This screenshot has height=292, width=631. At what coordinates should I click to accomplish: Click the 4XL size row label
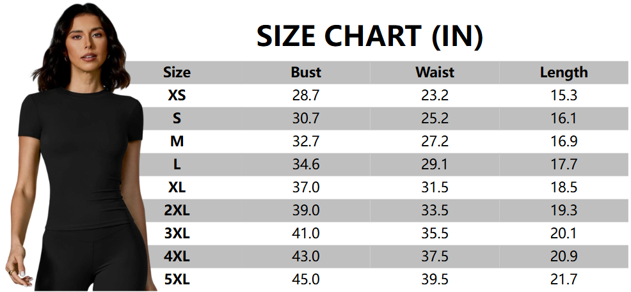[x=177, y=257]
